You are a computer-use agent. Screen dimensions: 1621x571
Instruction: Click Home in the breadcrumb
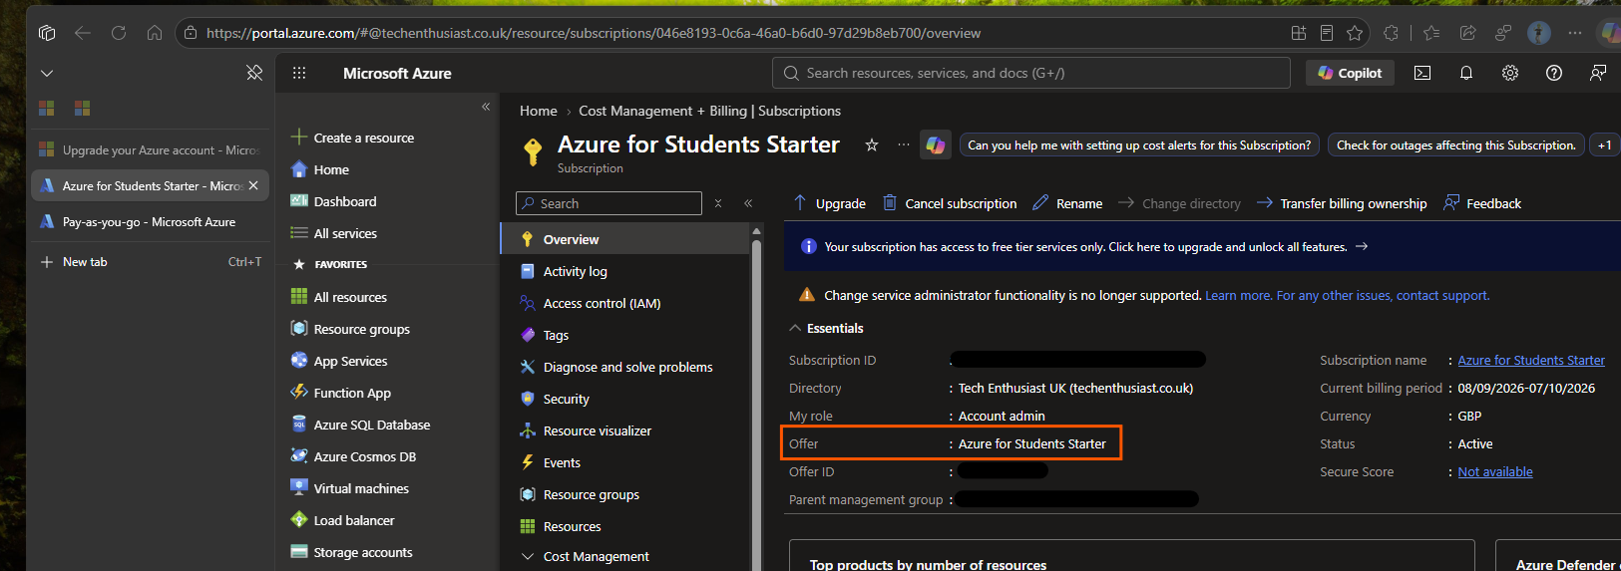(539, 111)
